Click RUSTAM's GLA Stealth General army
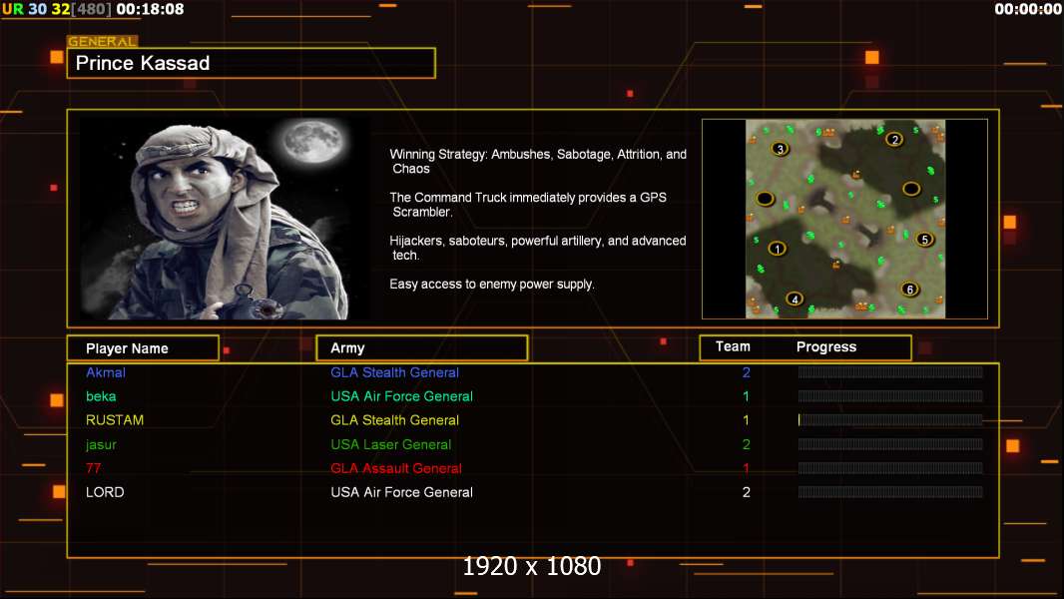Viewport: 1064px width, 599px height. pos(395,420)
